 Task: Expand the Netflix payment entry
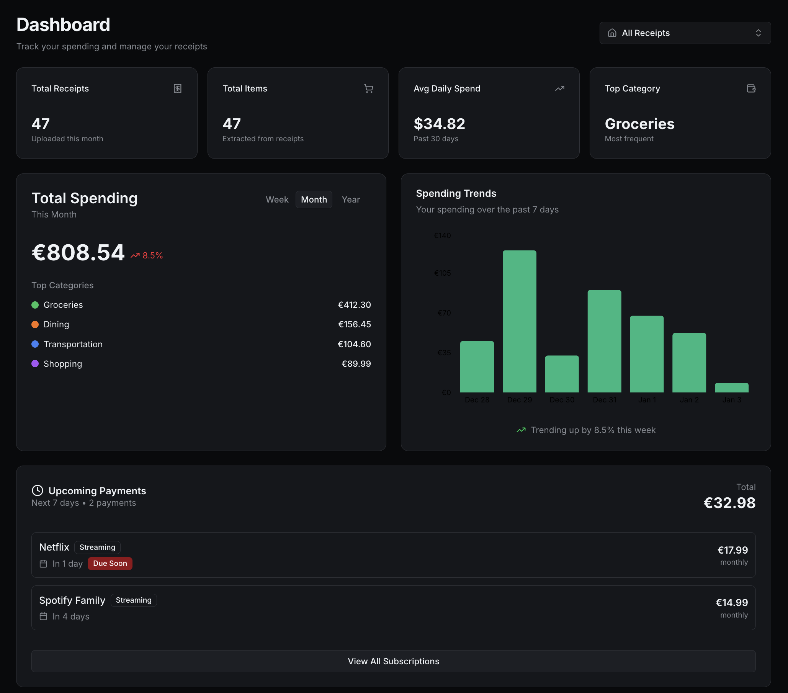pyautogui.click(x=393, y=555)
